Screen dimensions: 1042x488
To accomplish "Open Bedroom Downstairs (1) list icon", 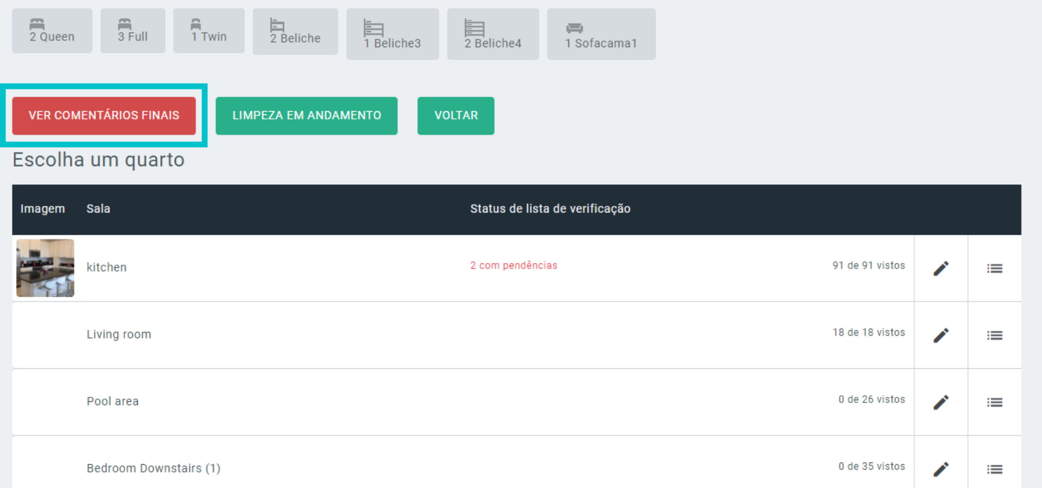I will click(994, 469).
